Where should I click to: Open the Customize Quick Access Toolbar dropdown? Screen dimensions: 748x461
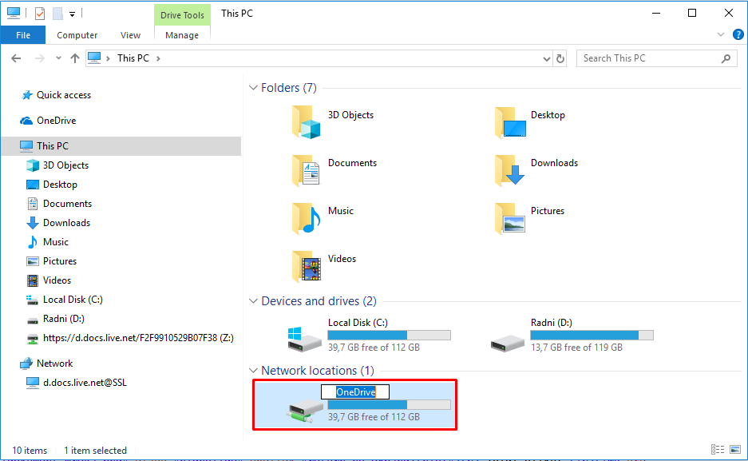72,14
